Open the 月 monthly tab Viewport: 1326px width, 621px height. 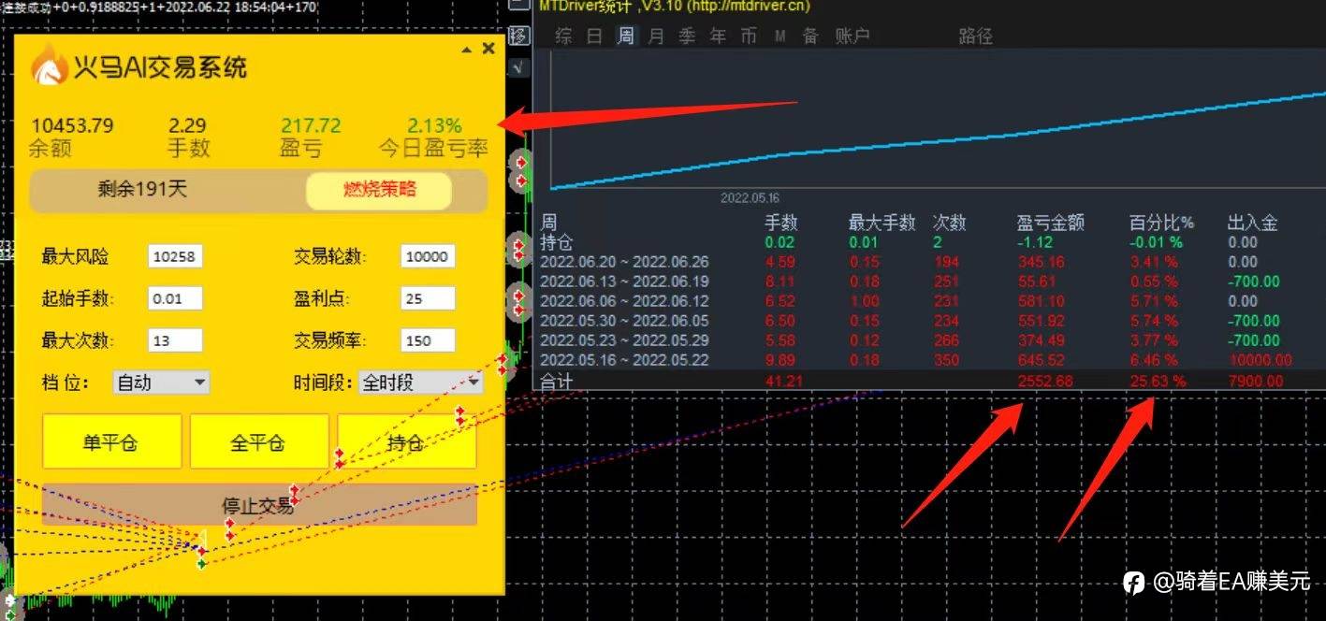pos(656,36)
